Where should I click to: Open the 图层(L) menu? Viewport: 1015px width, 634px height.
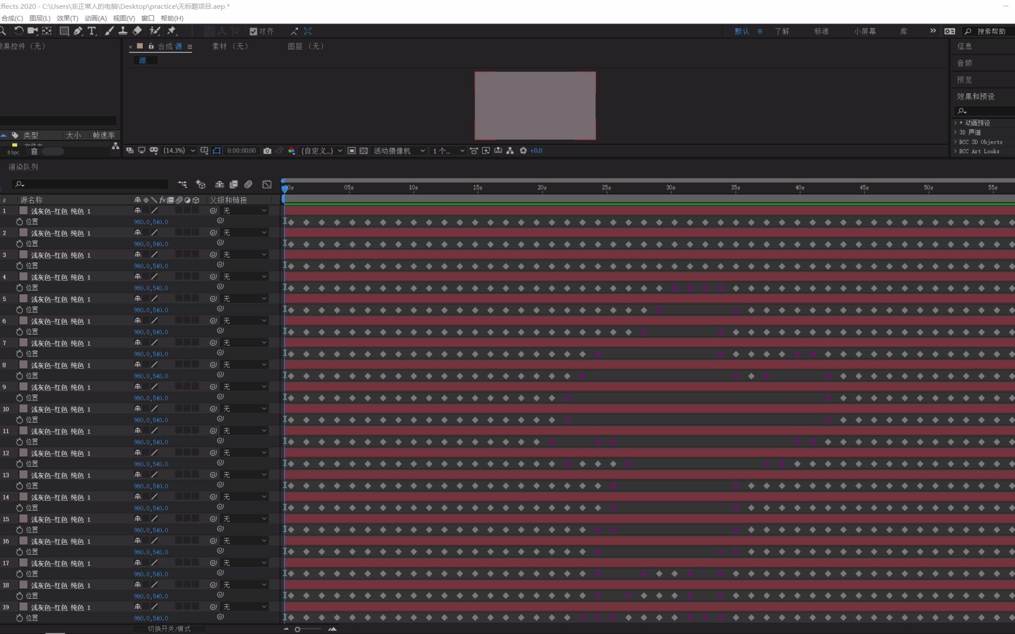[x=40, y=18]
